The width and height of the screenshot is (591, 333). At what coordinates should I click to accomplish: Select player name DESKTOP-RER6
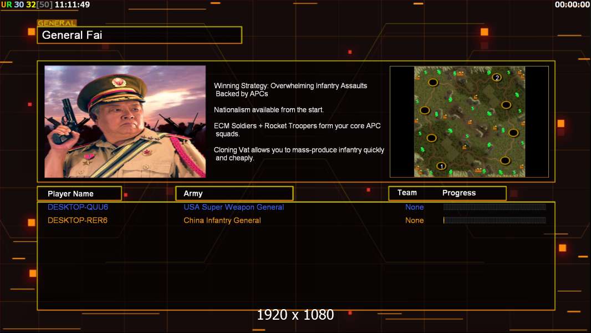pos(77,220)
